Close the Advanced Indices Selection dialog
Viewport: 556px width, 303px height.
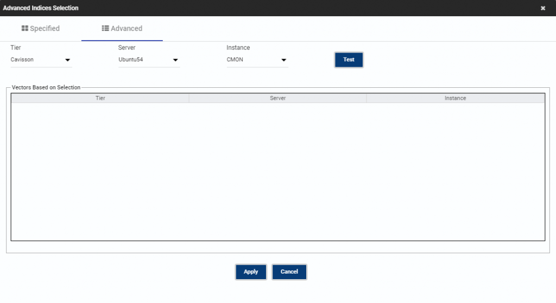click(542, 8)
